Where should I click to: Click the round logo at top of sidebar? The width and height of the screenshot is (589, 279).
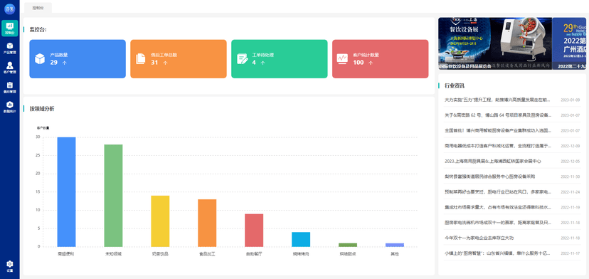[x=9, y=9]
